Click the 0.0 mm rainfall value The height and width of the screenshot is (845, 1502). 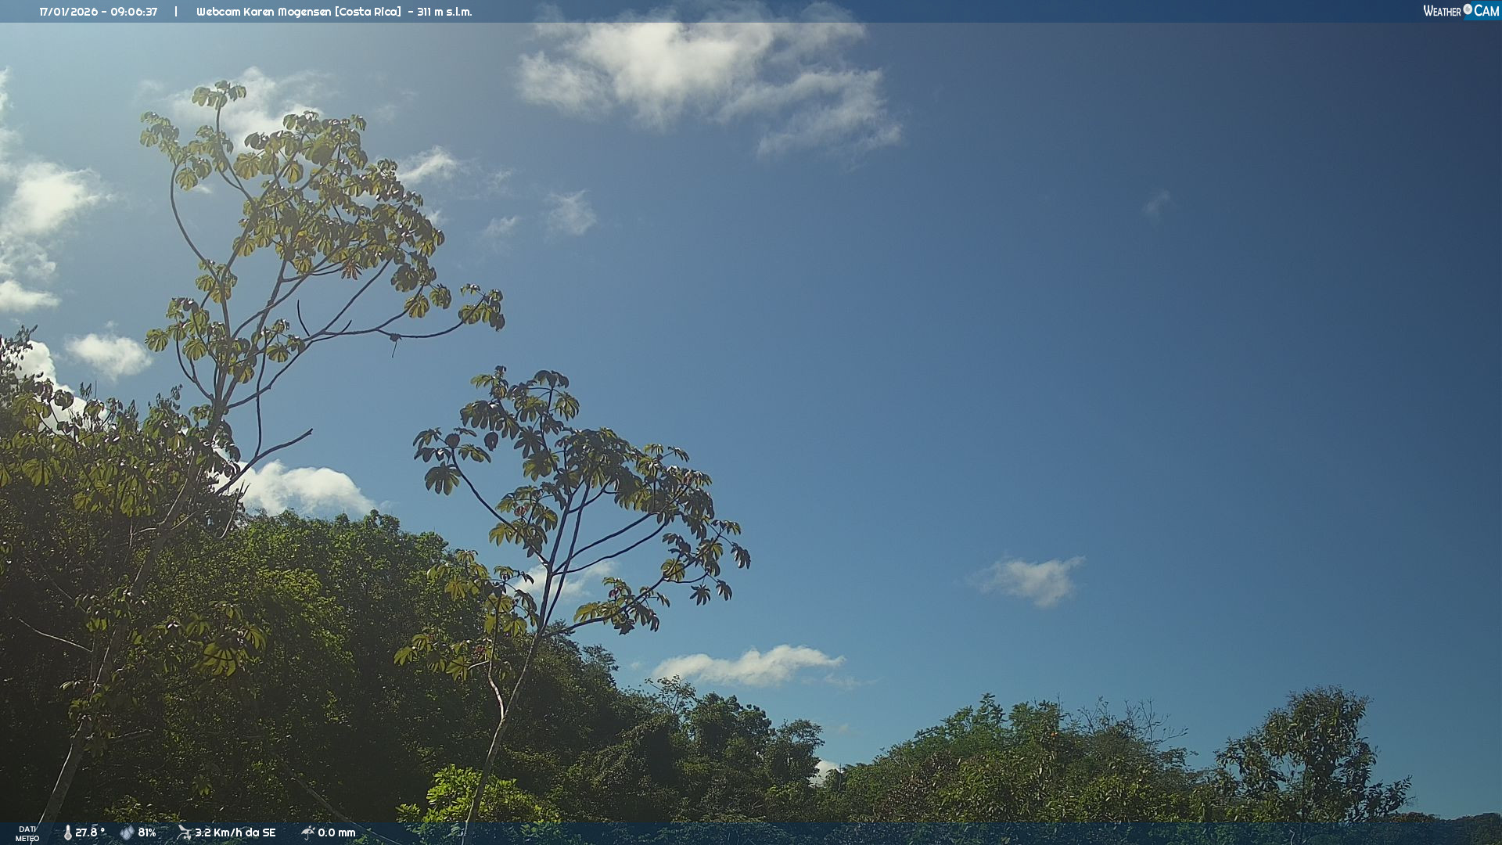(336, 832)
